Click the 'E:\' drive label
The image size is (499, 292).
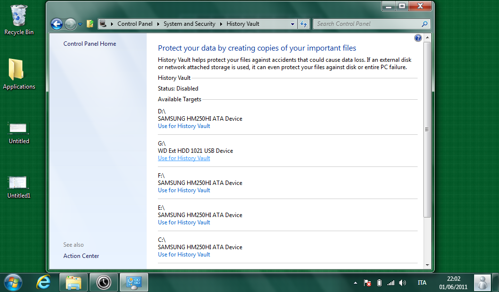[x=161, y=208]
